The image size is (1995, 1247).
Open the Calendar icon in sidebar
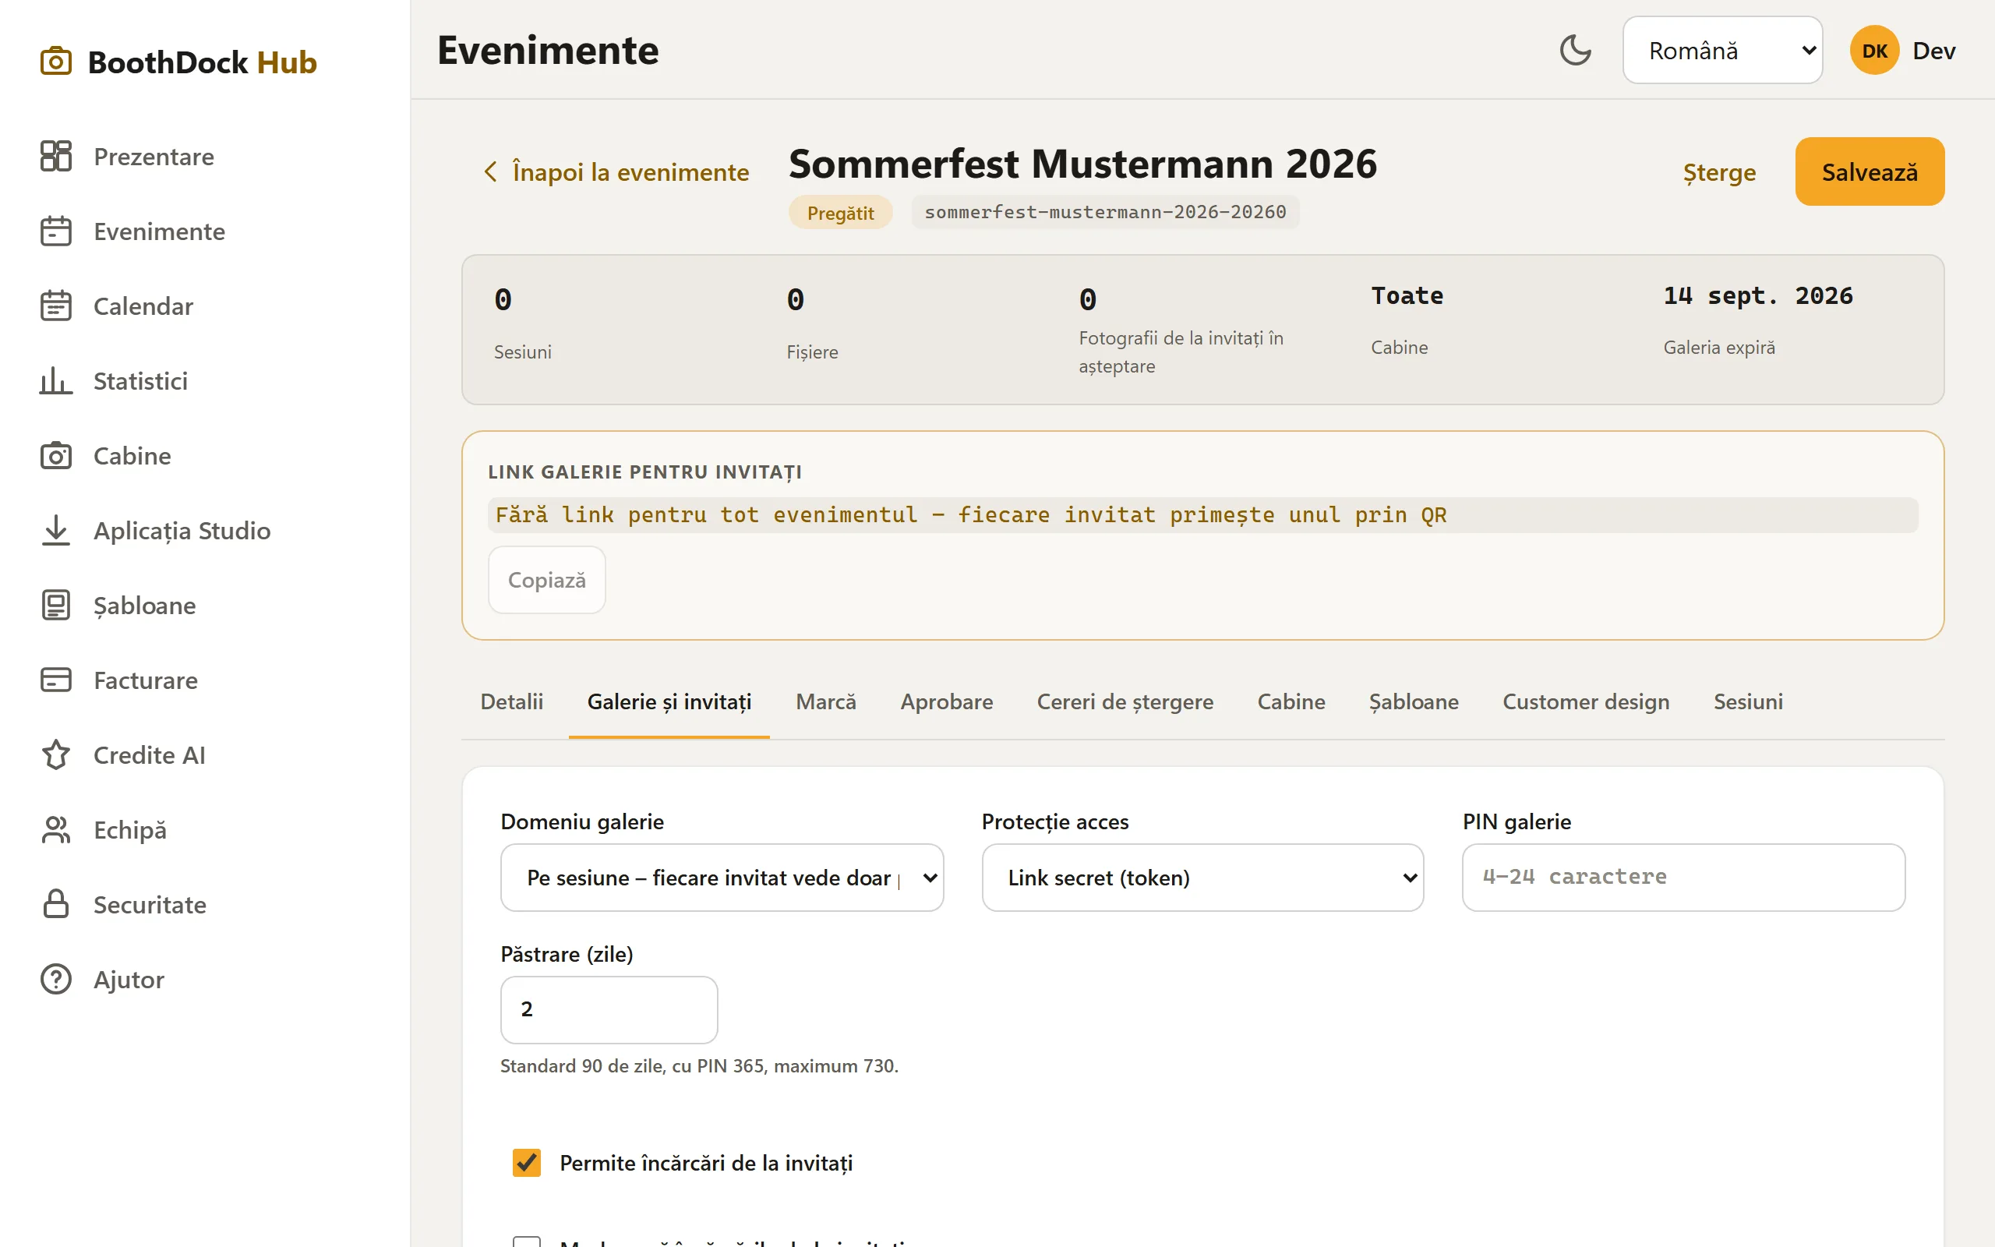coord(56,306)
